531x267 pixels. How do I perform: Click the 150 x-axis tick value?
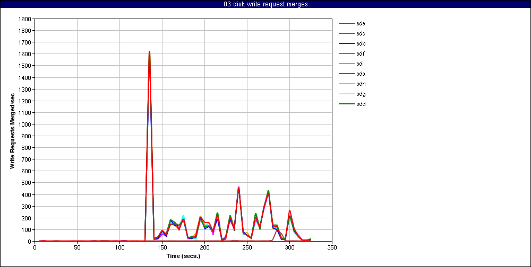162,247
